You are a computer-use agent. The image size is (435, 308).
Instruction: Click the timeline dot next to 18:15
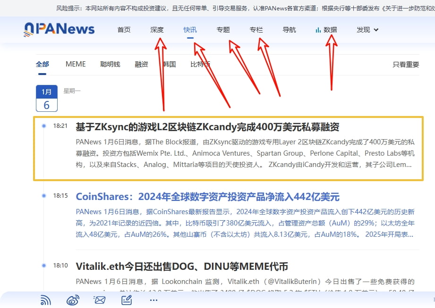coord(44,195)
